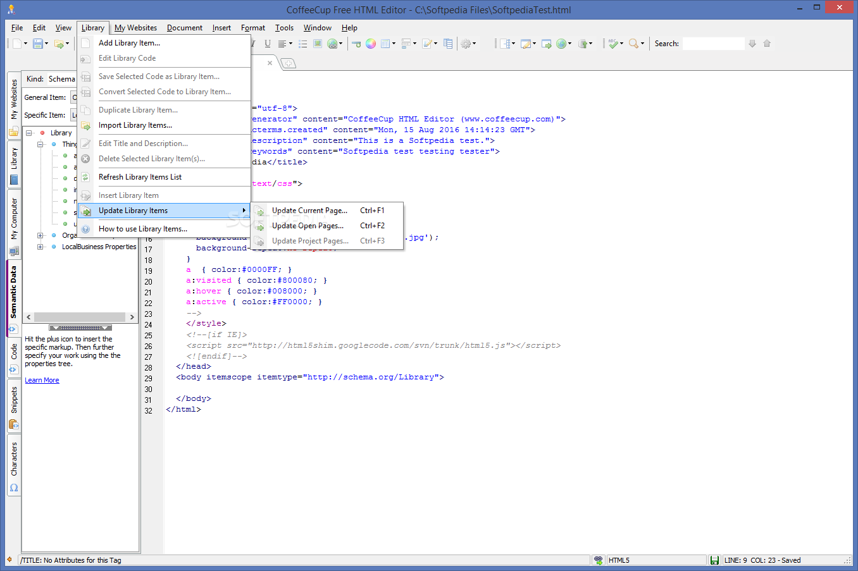Image resolution: width=858 pixels, height=571 pixels.
Task: Click the status bar icon left of HTML5
Action: click(598, 560)
